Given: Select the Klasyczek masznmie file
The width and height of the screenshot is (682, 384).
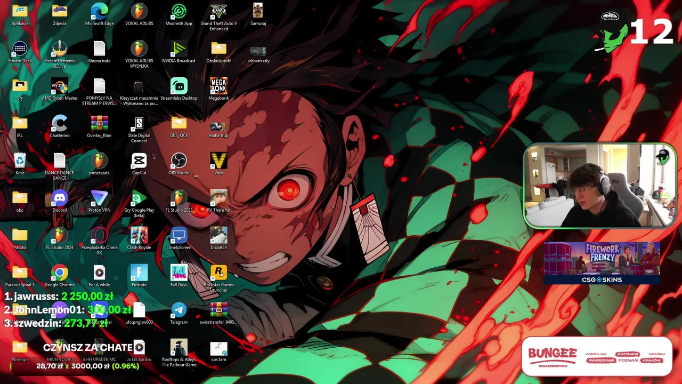Looking at the screenshot, I should 139,92.
